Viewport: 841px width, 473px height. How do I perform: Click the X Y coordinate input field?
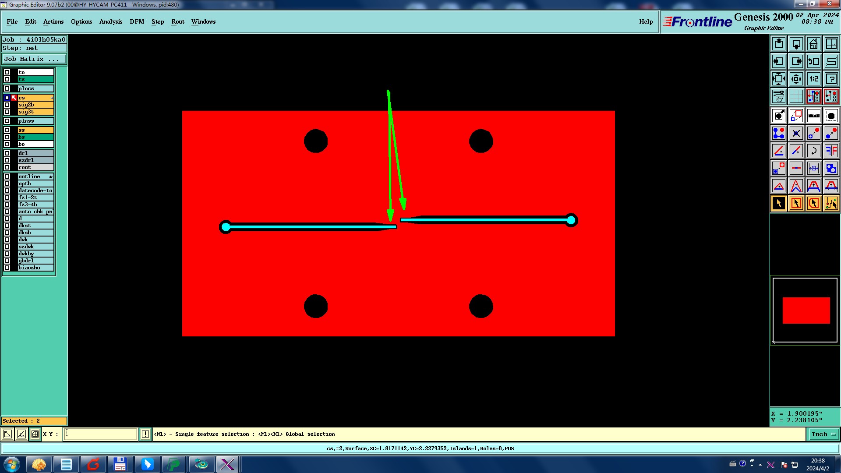(101, 434)
